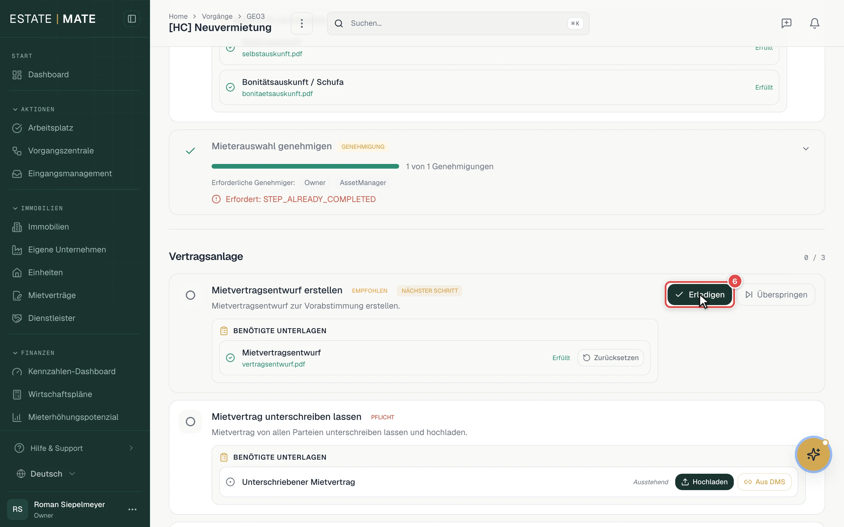The width and height of the screenshot is (844, 527).
Task: Skip the step with Überspringen
Action: 776,295
